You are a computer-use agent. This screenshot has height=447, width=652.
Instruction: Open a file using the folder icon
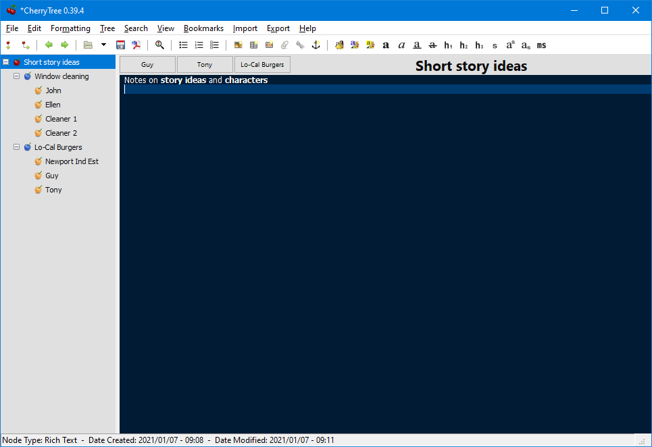tap(88, 45)
